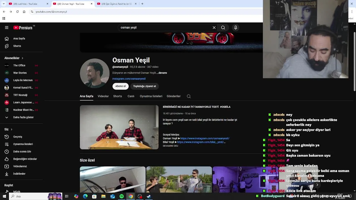
Task: Open Bilal Yeşil Instagram link
Action: [x=201, y=142]
